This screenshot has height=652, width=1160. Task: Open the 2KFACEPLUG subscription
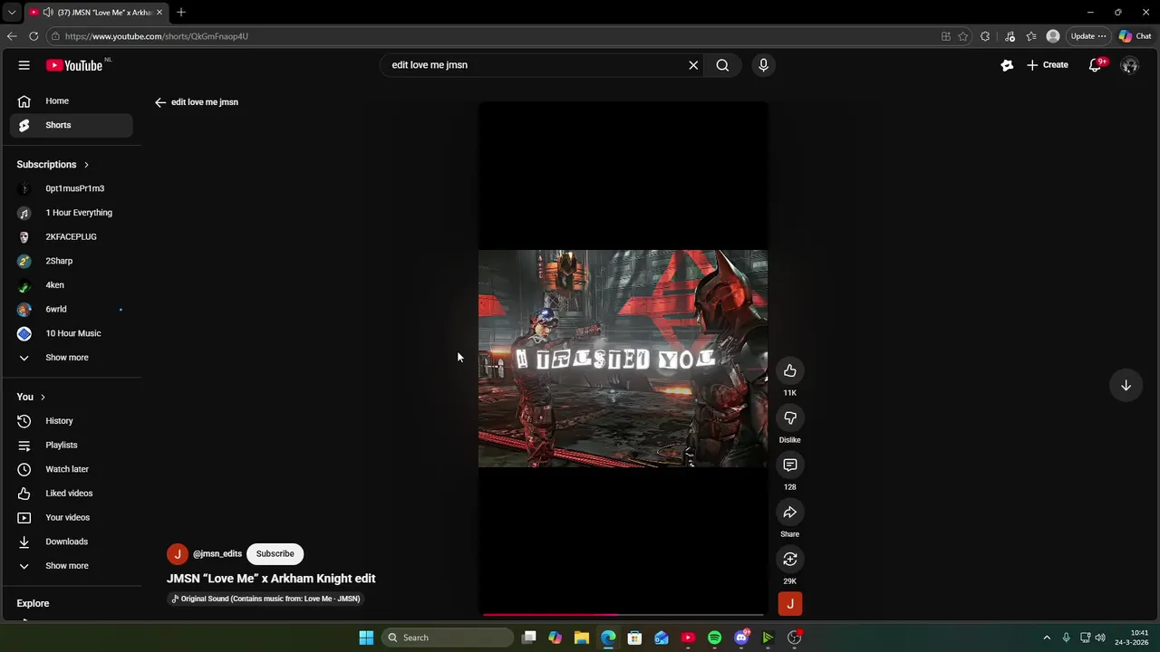72,236
